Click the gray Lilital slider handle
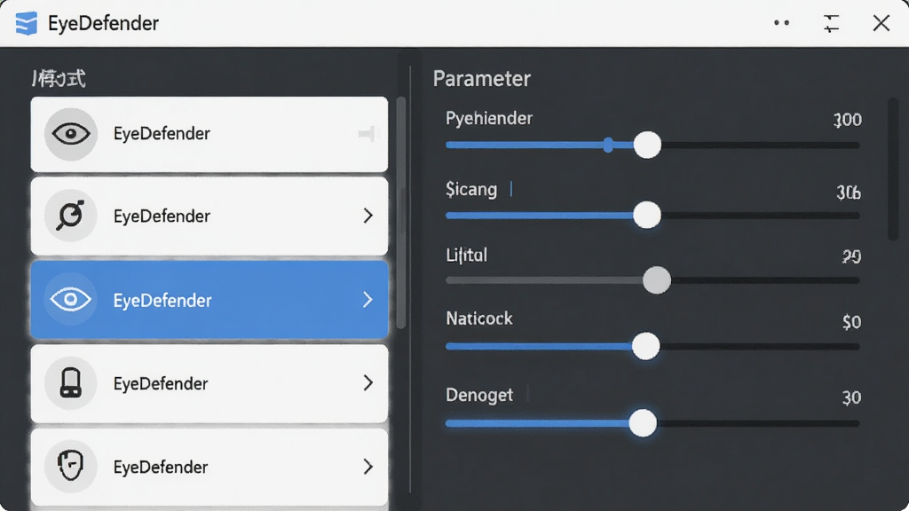909x511 pixels. [657, 280]
